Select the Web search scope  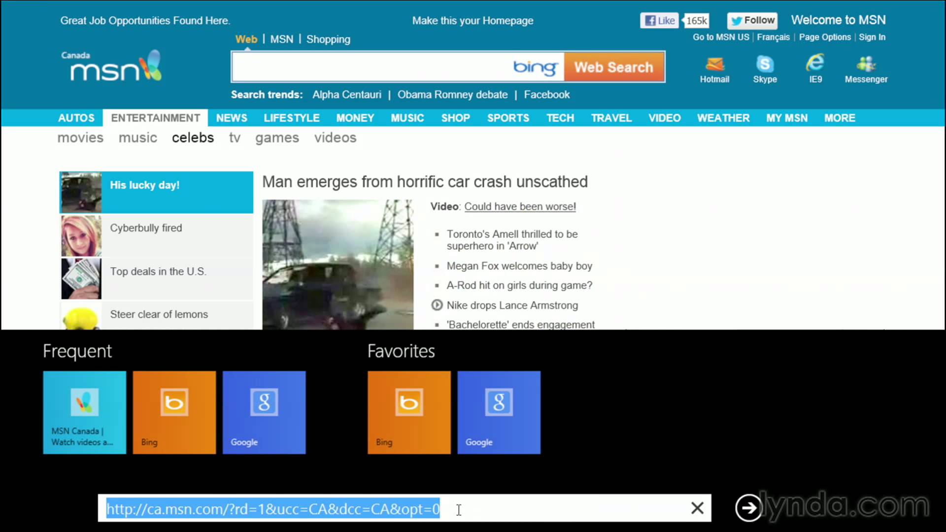pyautogui.click(x=246, y=39)
